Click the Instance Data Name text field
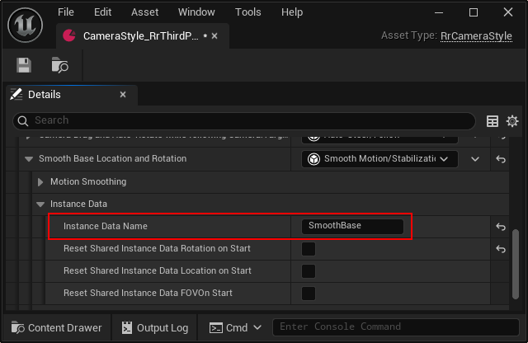528x343 pixels. point(352,226)
